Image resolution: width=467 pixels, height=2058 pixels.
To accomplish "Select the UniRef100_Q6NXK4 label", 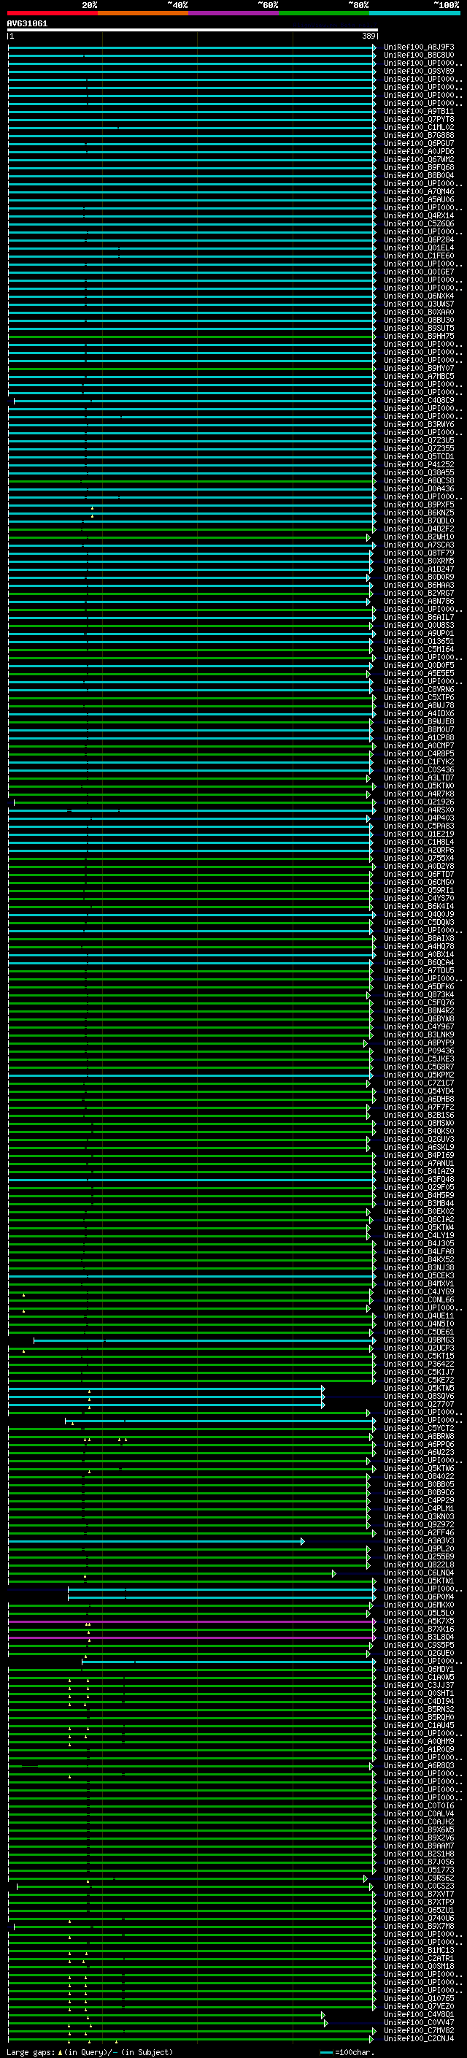I will click(x=419, y=296).
